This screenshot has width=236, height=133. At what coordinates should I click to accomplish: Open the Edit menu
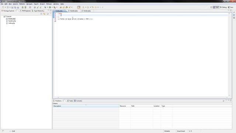[6, 4]
